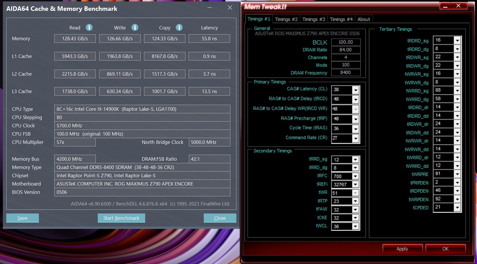Click the Memory Latency value 55.8 ns
477x264 pixels.
pyautogui.click(x=209, y=39)
